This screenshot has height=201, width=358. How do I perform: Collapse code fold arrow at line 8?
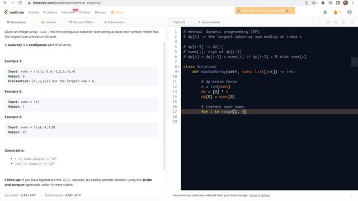(x=178, y=67)
